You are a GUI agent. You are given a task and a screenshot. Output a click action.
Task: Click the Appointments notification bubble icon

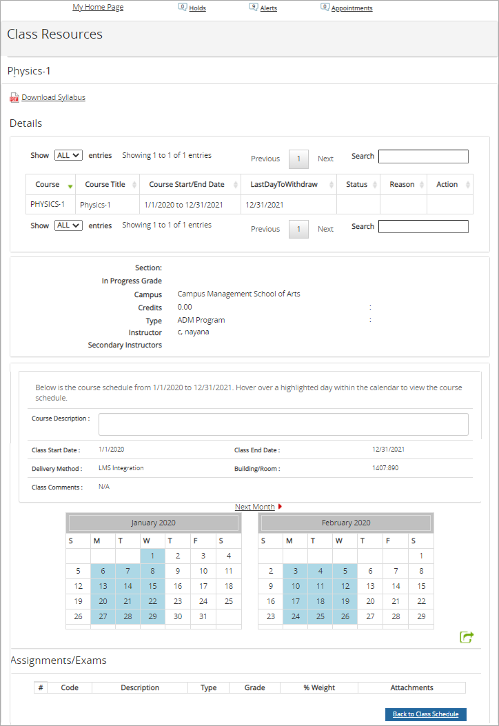325,7
